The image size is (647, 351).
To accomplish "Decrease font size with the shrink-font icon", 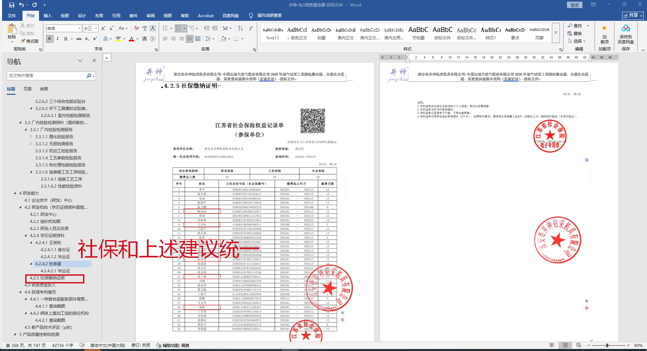I will (111, 28).
